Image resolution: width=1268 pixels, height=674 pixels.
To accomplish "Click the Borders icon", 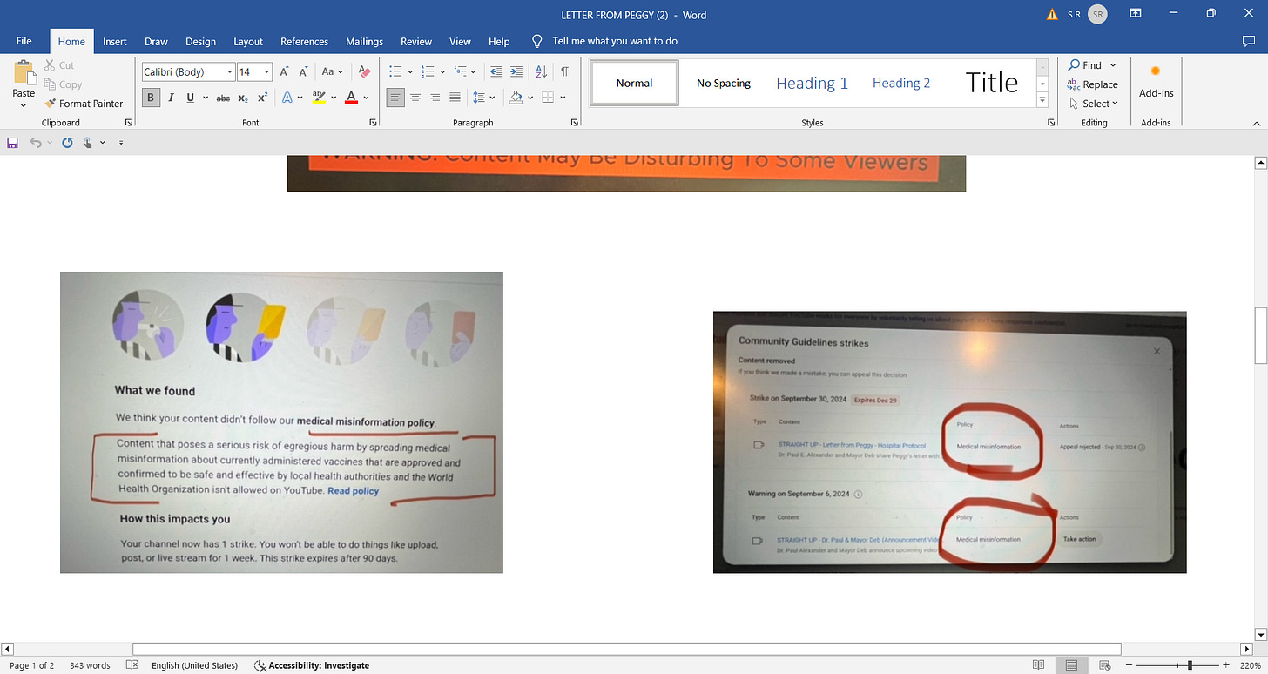I will pos(548,98).
